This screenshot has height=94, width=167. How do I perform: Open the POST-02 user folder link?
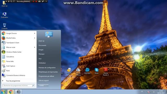(41, 41)
